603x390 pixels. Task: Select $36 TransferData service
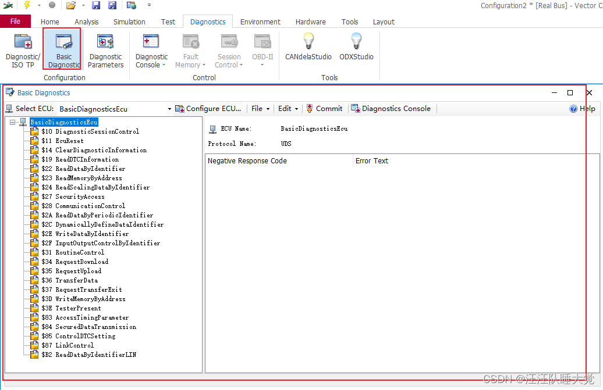(70, 280)
